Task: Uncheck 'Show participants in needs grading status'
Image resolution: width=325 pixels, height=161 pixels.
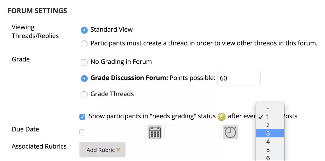Action: (x=82, y=117)
